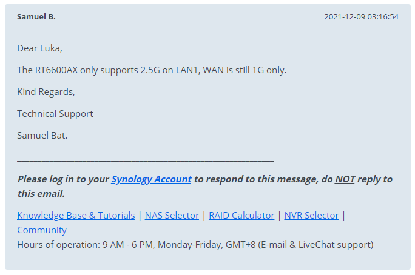Open the RAID Calculator link
Image resolution: width=415 pixels, height=275 pixels.
pyautogui.click(x=241, y=216)
